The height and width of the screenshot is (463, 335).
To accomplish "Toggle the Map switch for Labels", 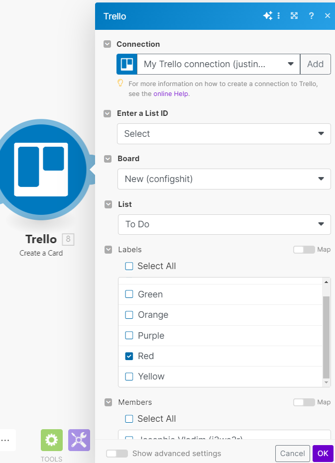I will pos(304,250).
